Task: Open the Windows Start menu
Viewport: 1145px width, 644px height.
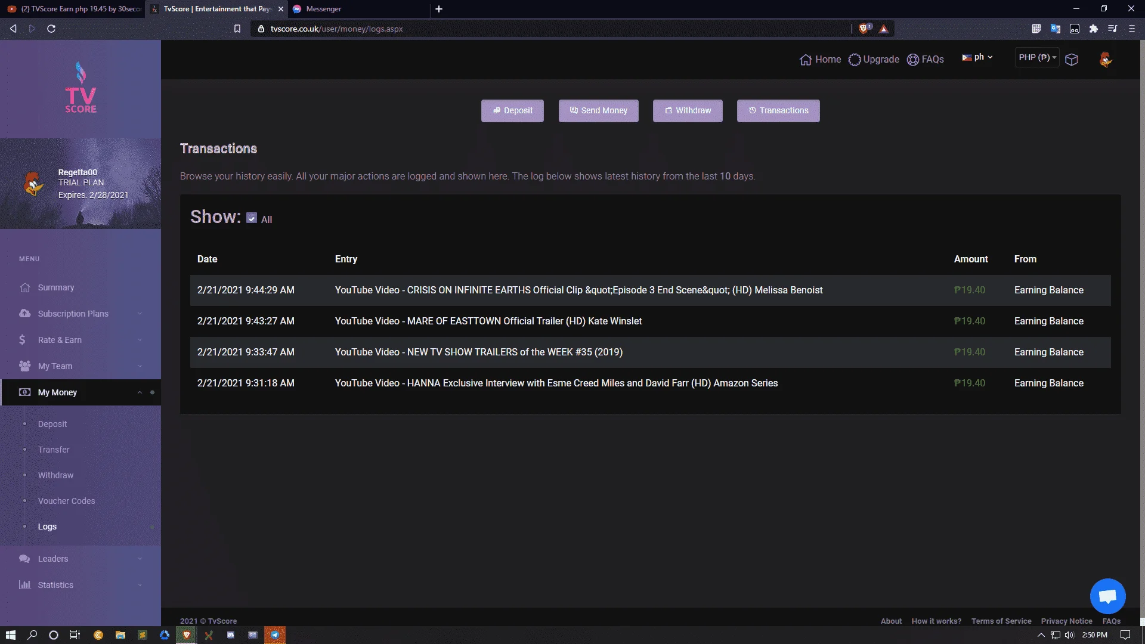Action: (11, 635)
